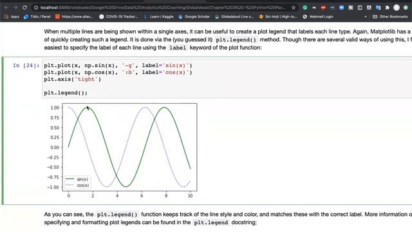Open the https://www.aliex... bookmark

pyautogui.click(x=74, y=17)
